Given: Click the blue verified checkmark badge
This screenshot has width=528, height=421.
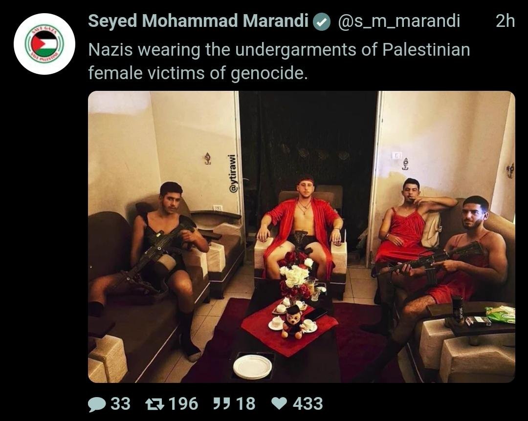Looking at the screenshot, I should (x=322, y=22).
